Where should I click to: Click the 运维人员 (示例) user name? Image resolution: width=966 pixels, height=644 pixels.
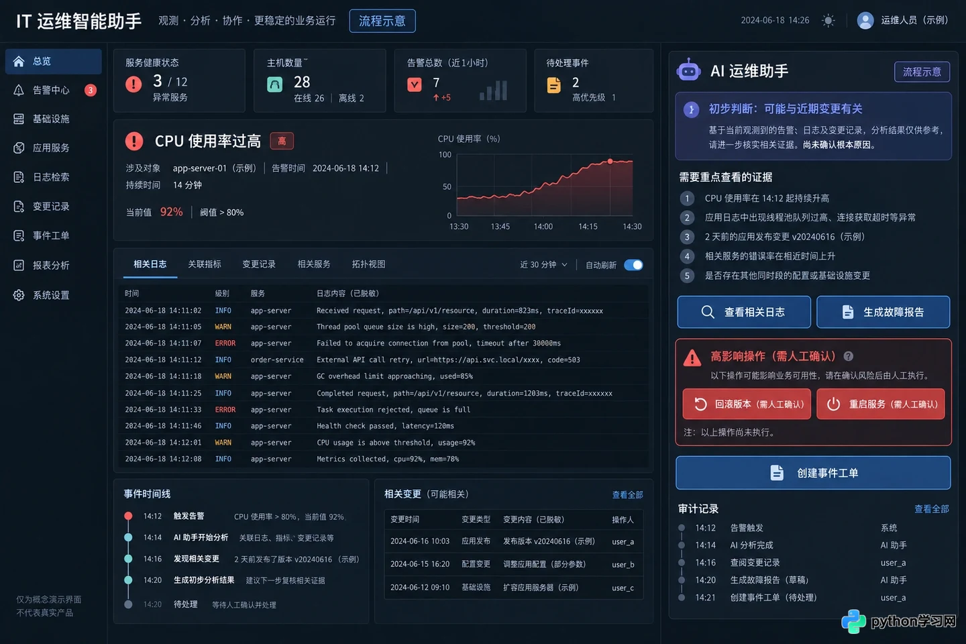pyautogui.click(x=914, y=20)
